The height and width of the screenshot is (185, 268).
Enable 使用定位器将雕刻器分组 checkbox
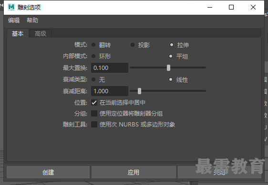point(94,113)
